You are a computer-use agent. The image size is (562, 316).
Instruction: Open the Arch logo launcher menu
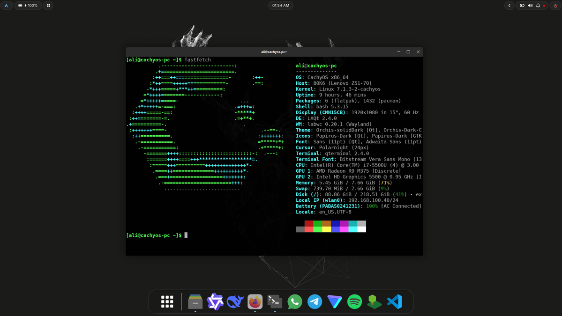point(7,5)
